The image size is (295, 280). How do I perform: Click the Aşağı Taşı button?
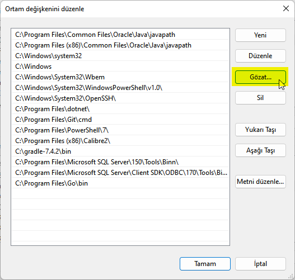[x=260, y=150]
